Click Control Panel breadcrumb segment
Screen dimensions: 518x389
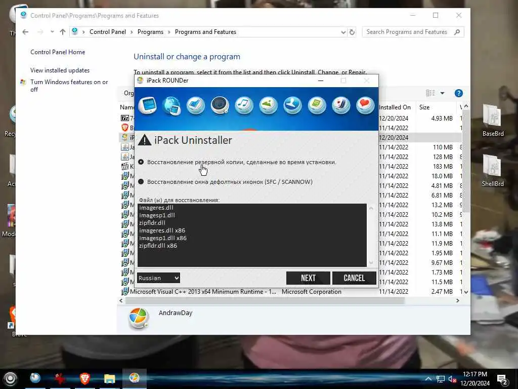108,32
